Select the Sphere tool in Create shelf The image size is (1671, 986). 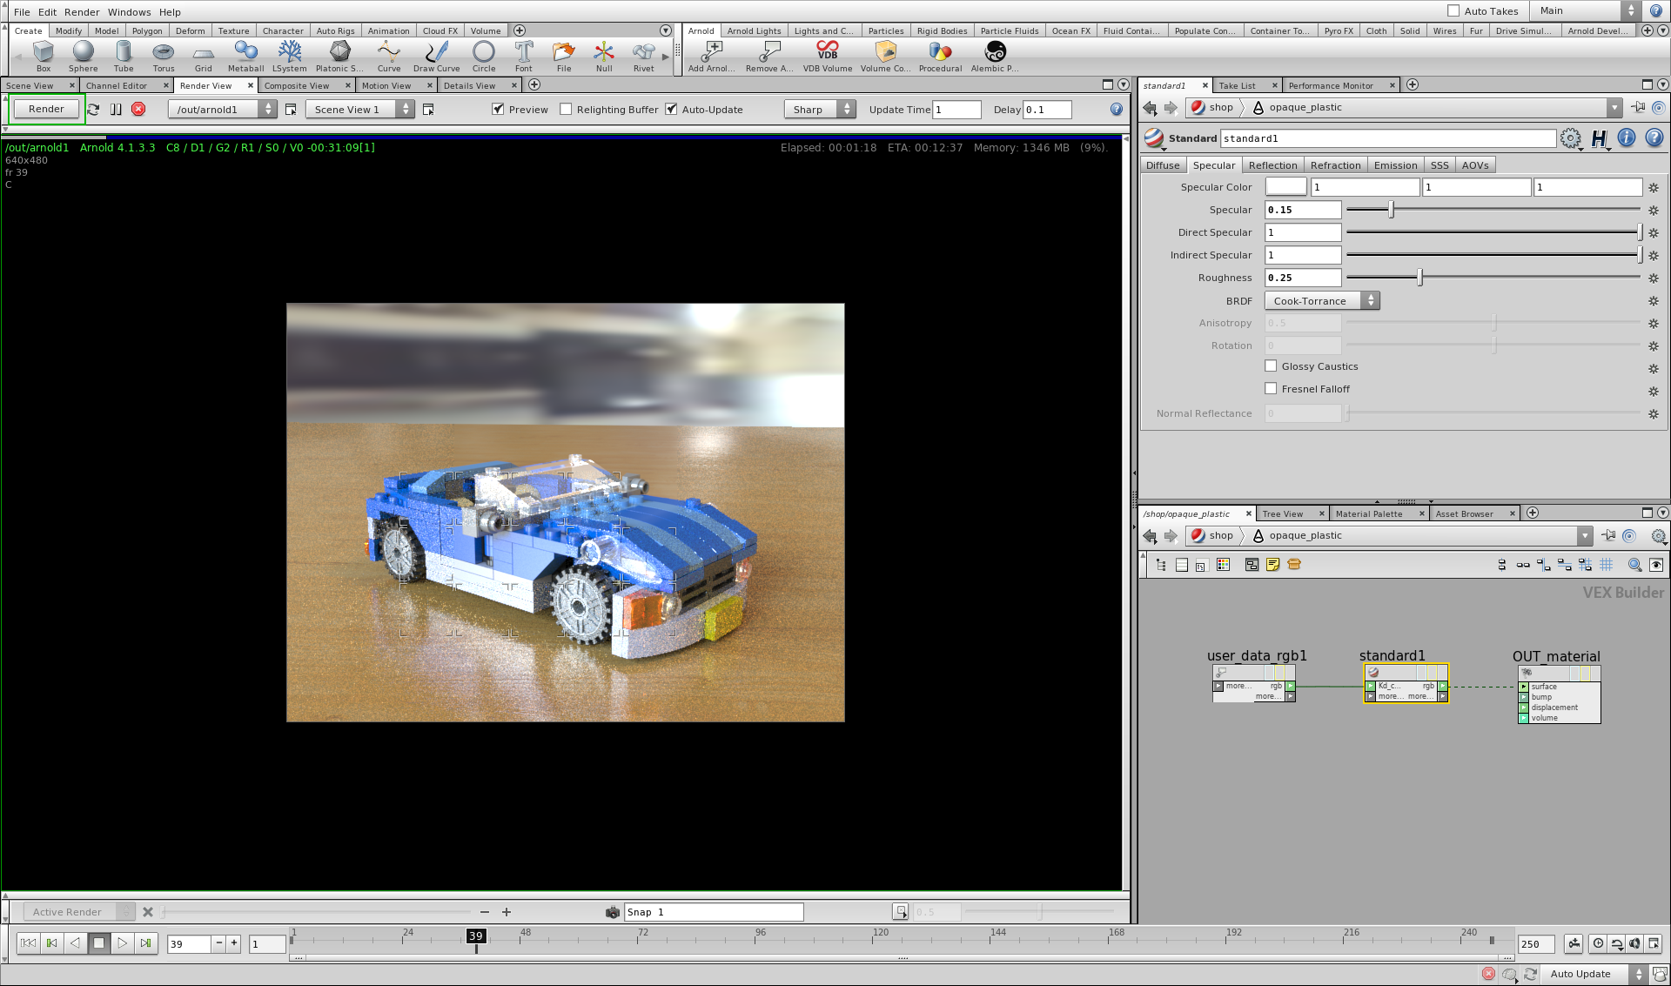click(83, 56)
